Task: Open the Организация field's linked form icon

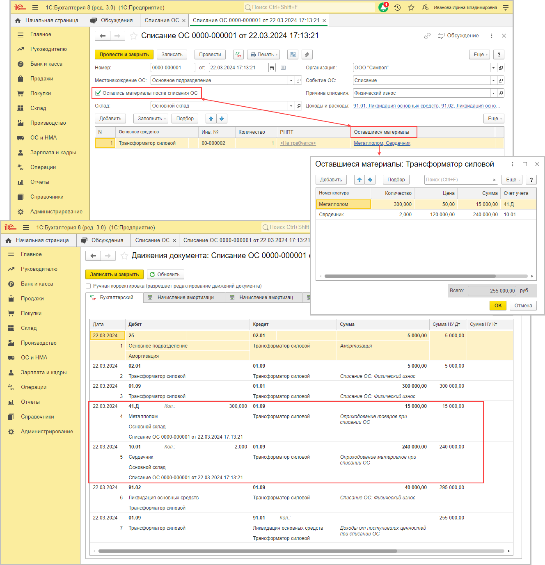Action: coord(501,68)
